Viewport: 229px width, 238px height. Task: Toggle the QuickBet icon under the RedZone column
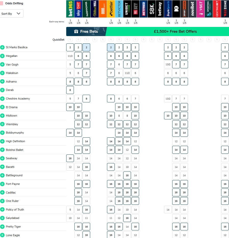pyautogui.click(x=225, y=40)
